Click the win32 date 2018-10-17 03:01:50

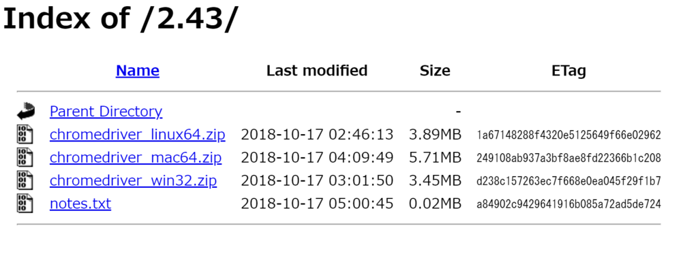318,180
